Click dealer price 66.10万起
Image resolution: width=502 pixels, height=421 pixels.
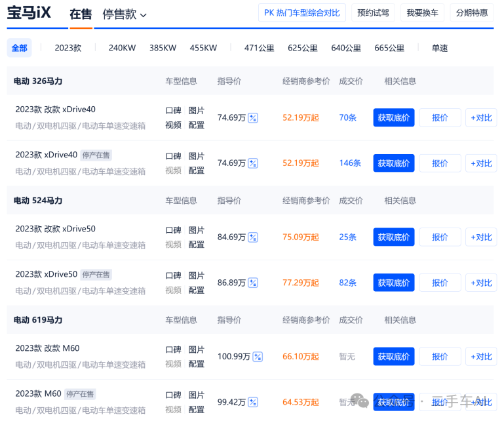click(x=301, y=357)
